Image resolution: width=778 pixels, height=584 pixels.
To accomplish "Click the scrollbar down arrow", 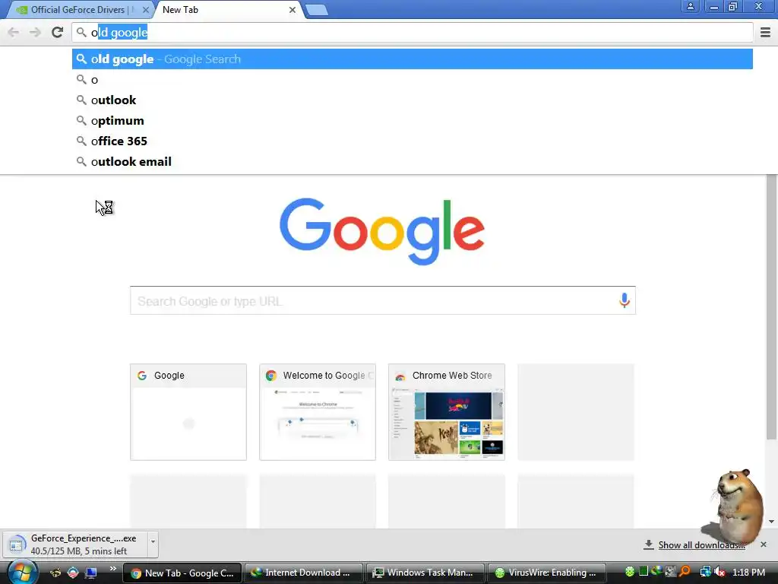I will [771, 522].
